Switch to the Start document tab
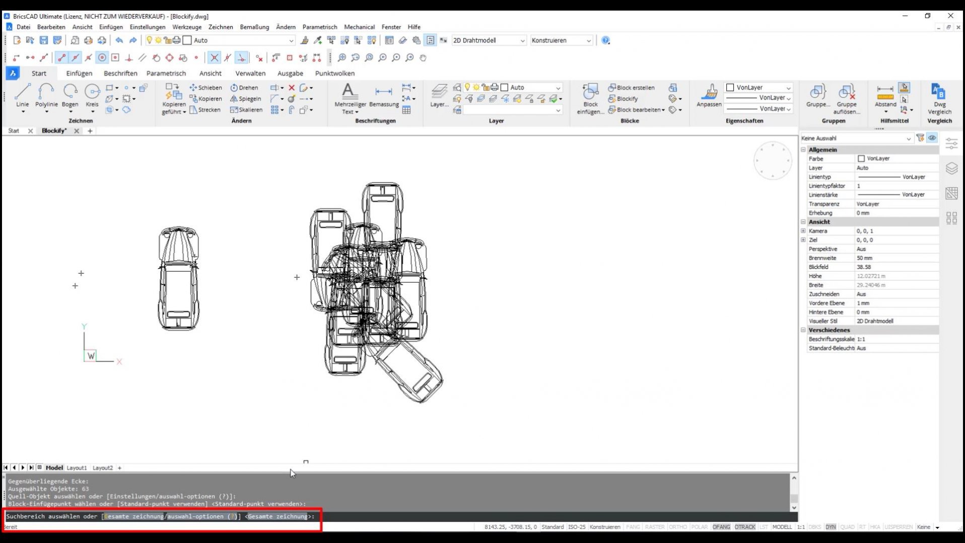Viewport: 965px width, 543px height. point(14,131)
